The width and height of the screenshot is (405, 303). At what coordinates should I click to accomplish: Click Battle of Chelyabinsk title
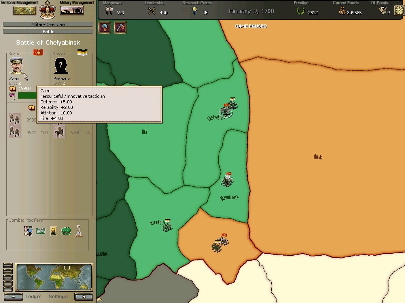click(48, 43)
